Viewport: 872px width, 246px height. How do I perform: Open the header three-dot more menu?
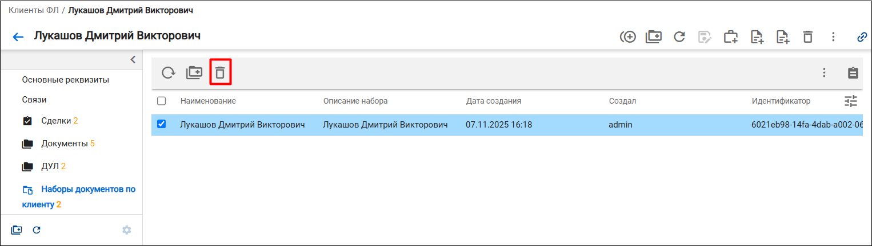tap(833, 37)
